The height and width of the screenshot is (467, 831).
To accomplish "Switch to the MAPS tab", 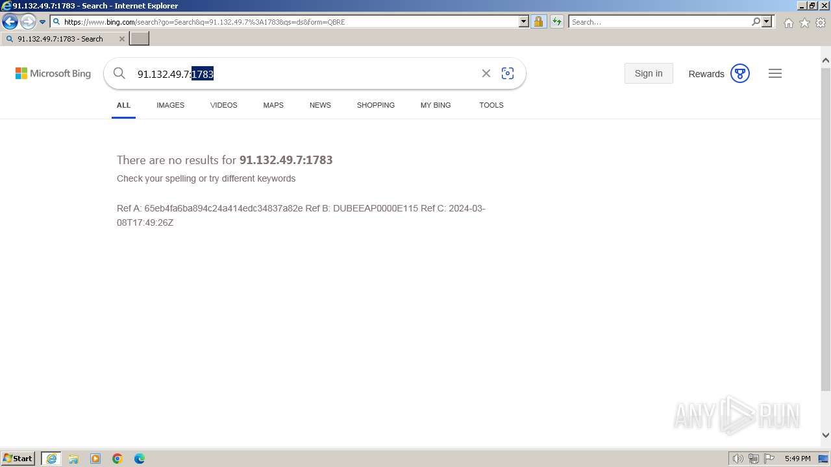I will tap(273, 105).
